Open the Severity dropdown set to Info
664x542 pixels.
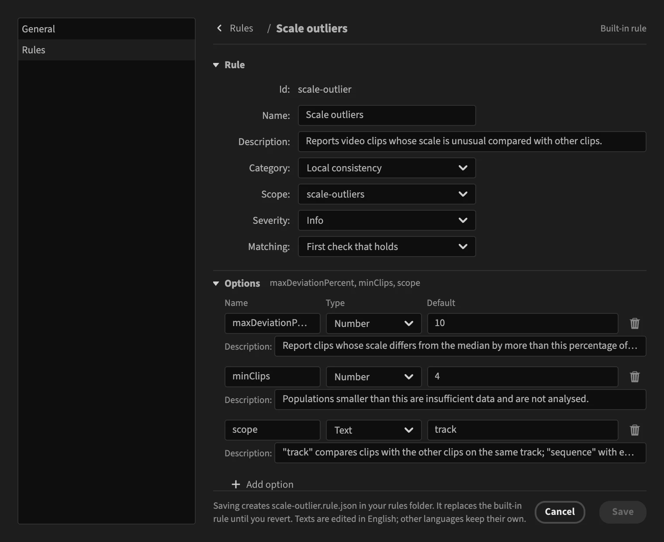387,220
